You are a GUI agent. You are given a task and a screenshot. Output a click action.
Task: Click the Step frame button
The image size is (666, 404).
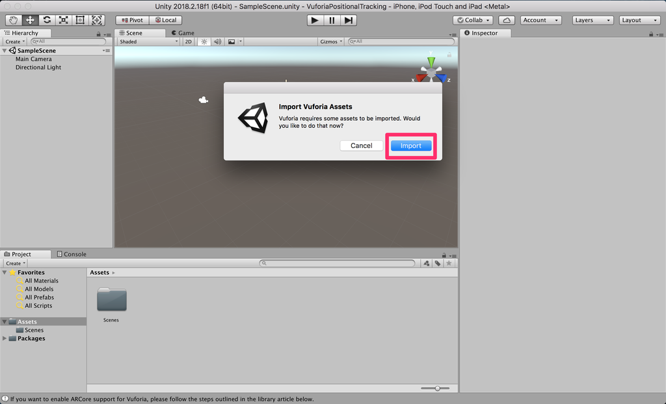point(349,20)
